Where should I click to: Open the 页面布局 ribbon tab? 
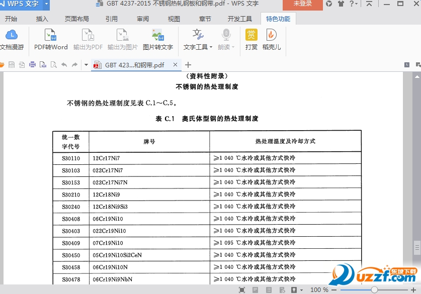[x=77, y=19]
